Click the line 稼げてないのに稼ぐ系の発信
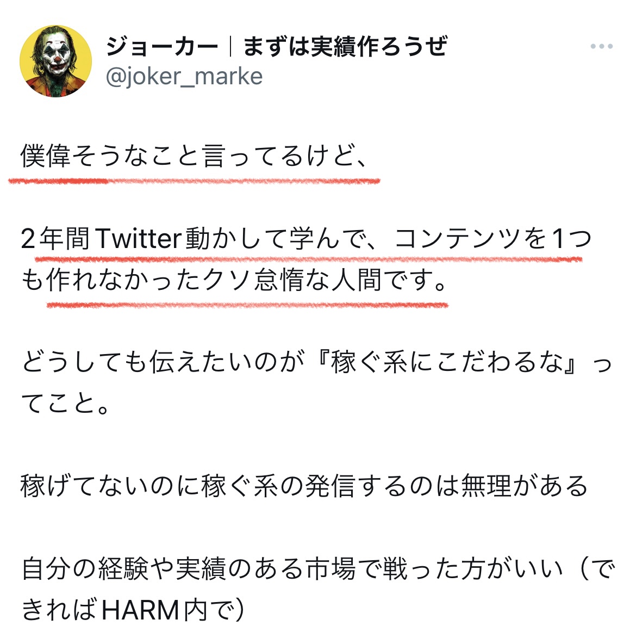The height and width of the screenshot is (632, 636). (x=189, y=486)
